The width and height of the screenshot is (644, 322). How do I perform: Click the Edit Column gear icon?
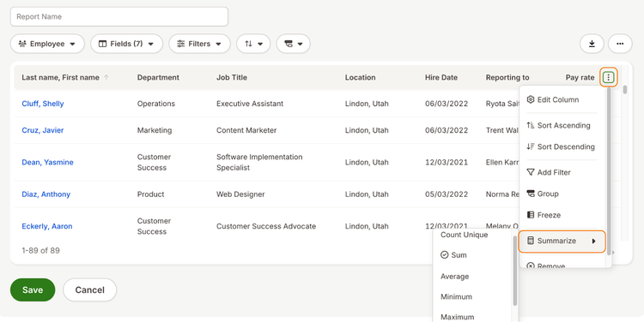pos(531,99)
